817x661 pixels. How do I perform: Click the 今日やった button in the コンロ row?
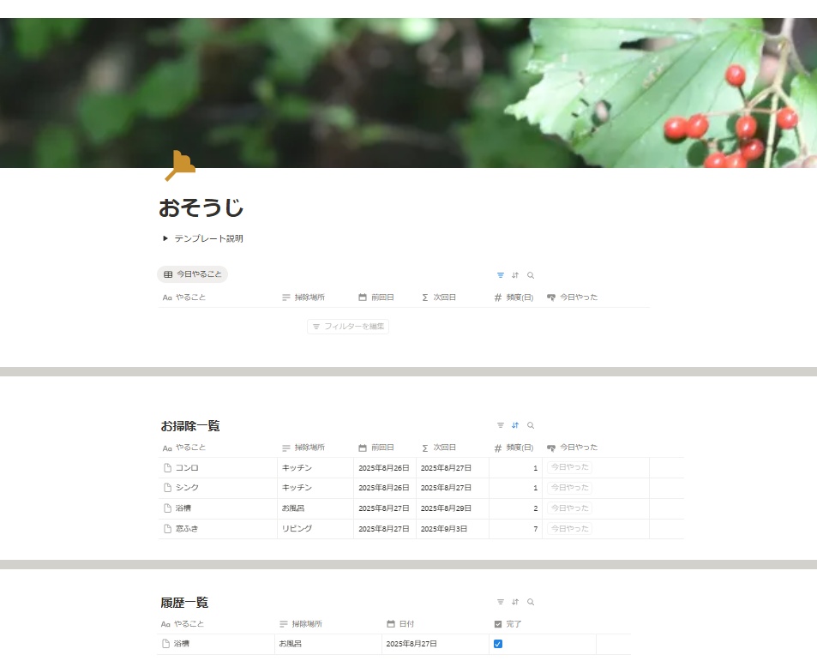569,467
